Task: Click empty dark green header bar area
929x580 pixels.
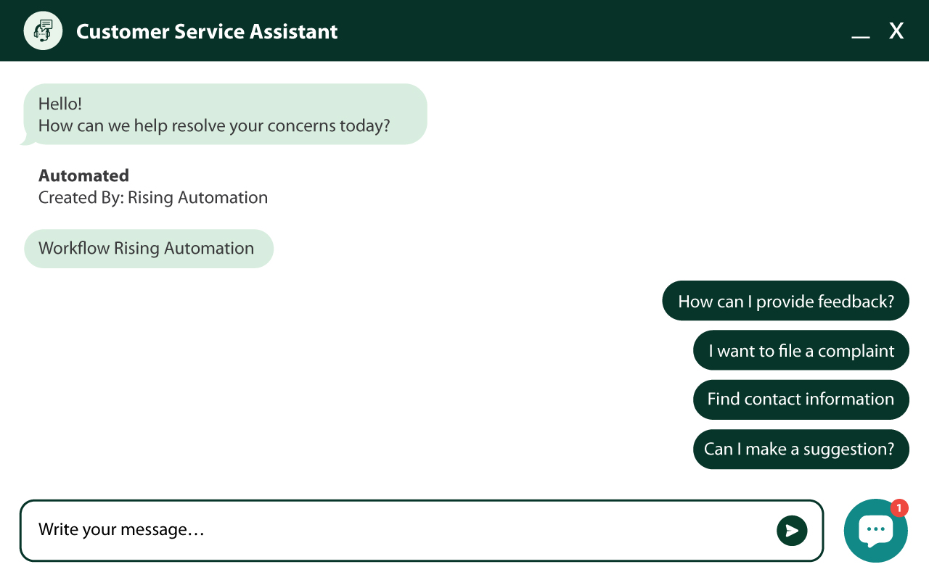Action: point(581,31)
